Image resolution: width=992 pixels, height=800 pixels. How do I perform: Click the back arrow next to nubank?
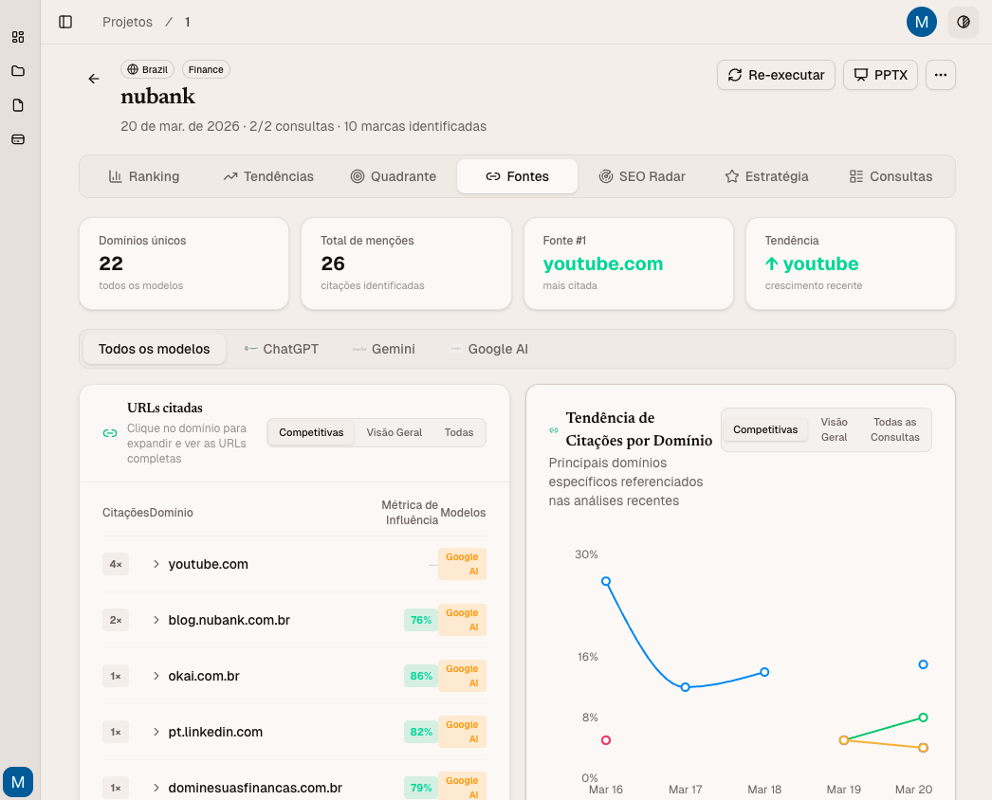coord(94,79)
